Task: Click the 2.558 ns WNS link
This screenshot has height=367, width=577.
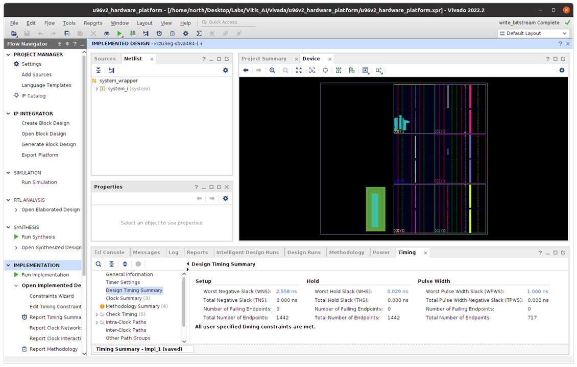Action: (286, 292)
